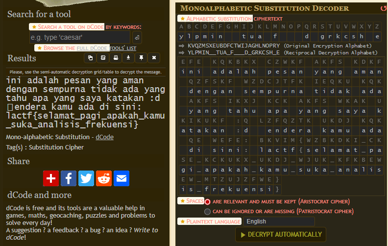The height and width of the screenshot is (246, 388).
Task: Download the results with the download icon
Action: click(x=128, y=58)
